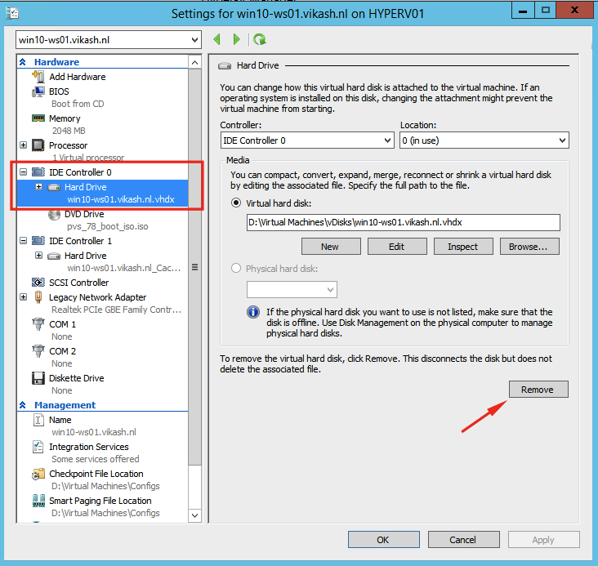Click the Checkpoint File Location icon
This screenshot has width=598, height=566.
click(x=38, y=474)
